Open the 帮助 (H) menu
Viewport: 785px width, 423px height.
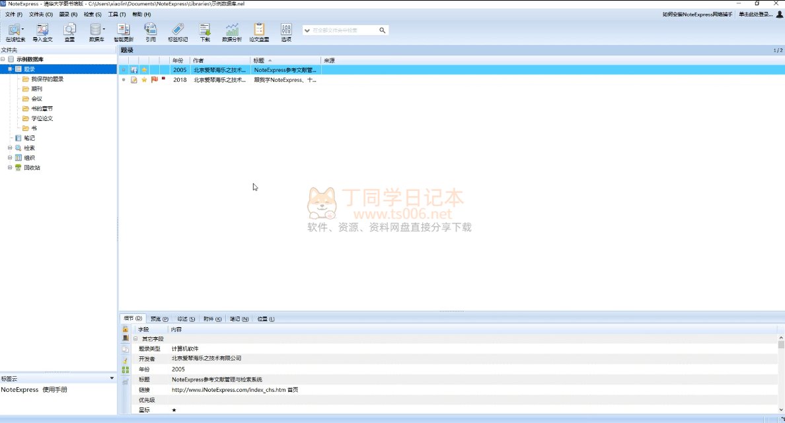click(x=141, y=15)
